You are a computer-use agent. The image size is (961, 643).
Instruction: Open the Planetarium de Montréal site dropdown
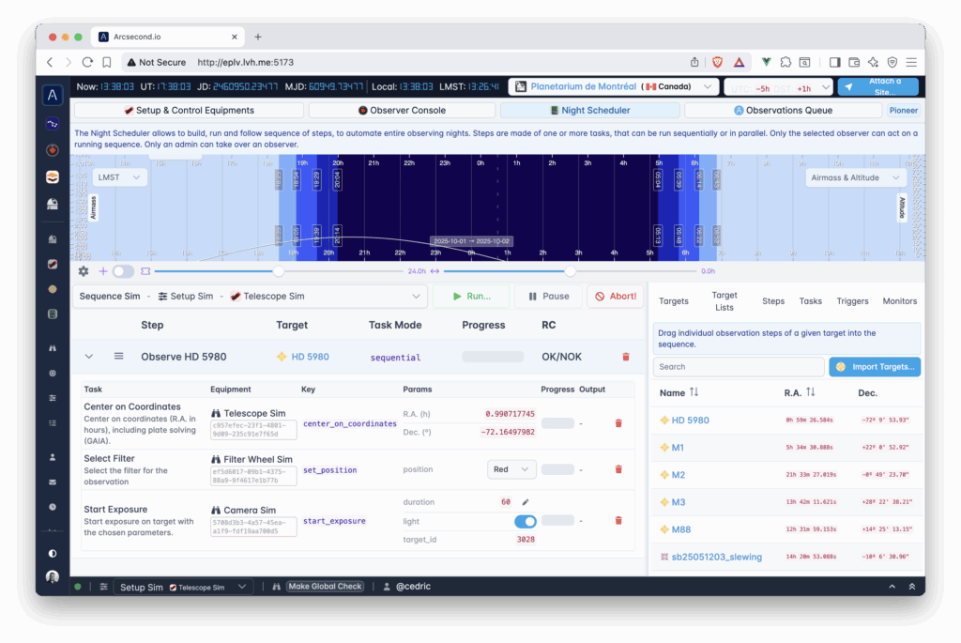(x=614, y=86)
